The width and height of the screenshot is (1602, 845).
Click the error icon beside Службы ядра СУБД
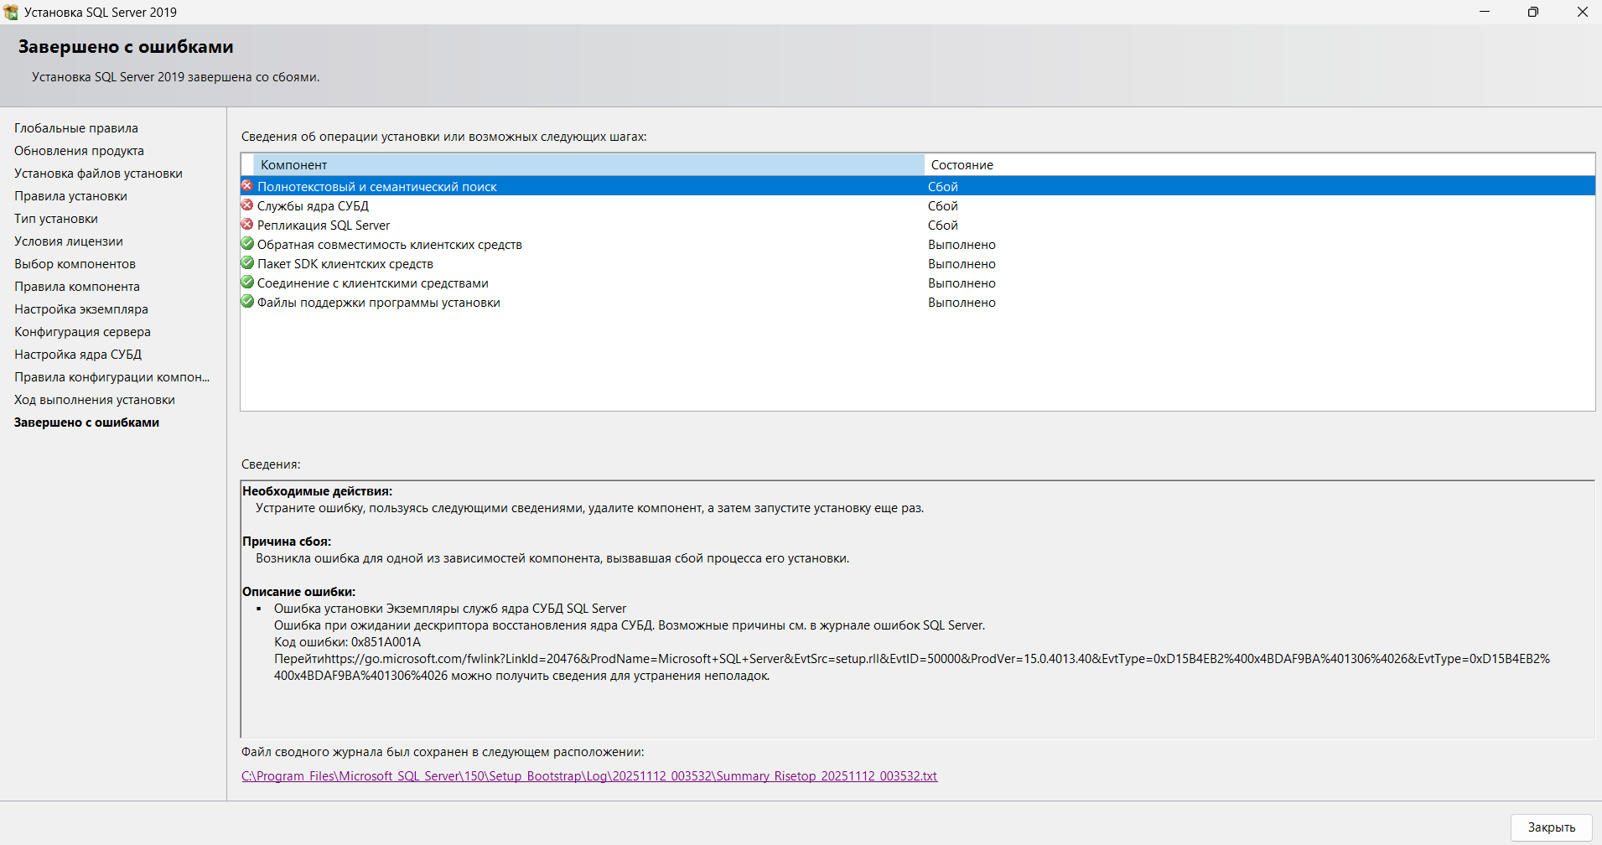tap(247, 205)
